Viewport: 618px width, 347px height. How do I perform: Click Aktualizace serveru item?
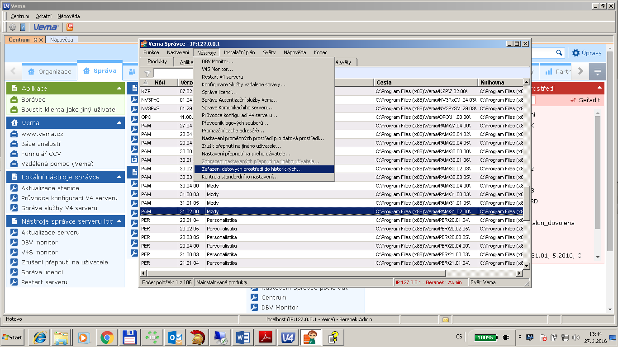click(x=50, y=232)
